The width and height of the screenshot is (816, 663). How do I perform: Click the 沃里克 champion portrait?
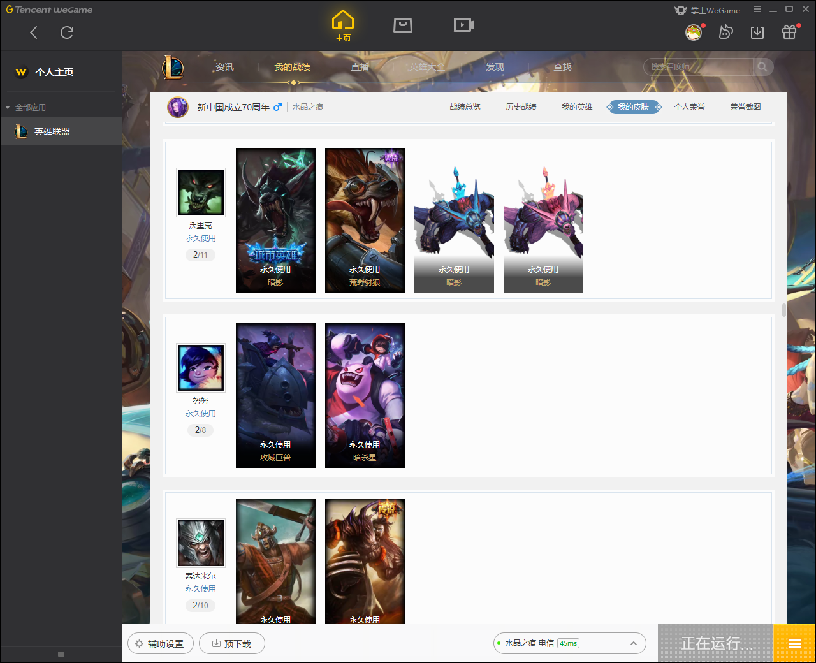point(201,193)
